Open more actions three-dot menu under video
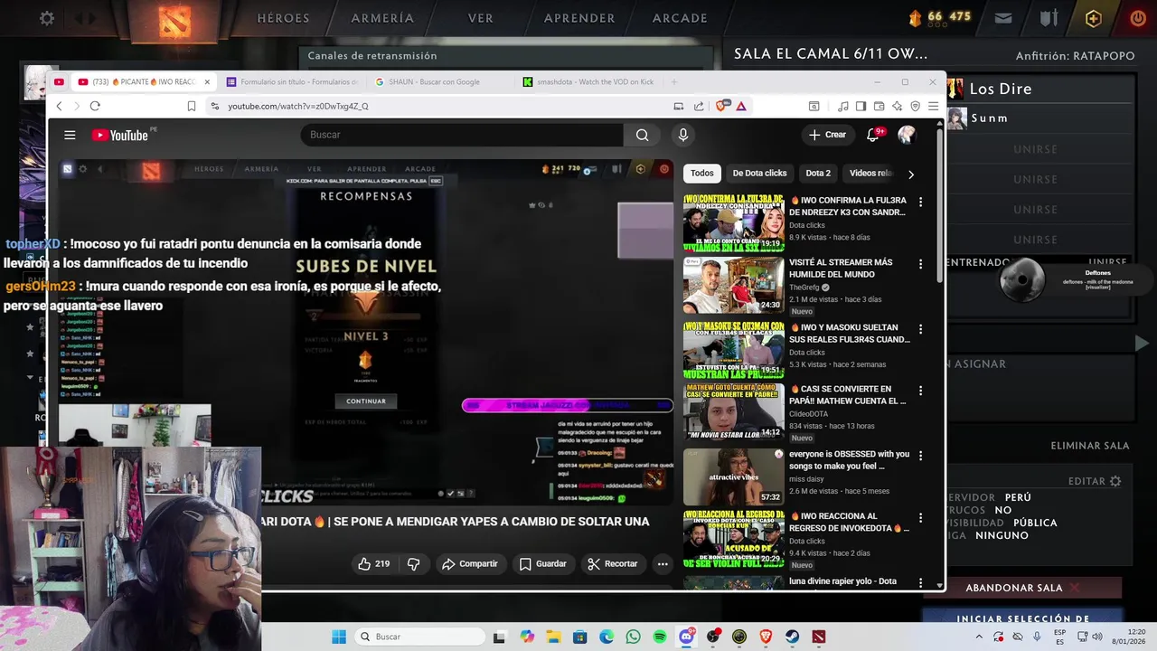Viewport: 1157px width, 651px height. 663,563
